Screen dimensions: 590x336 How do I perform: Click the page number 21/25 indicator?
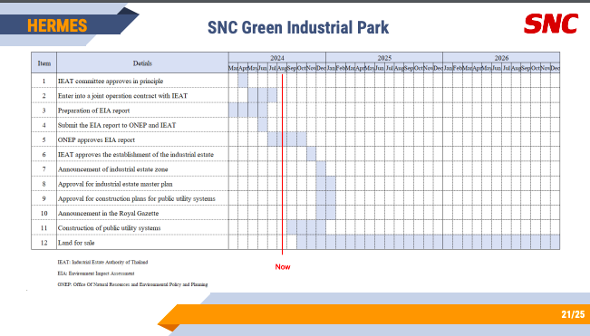(x=573, y=314)
